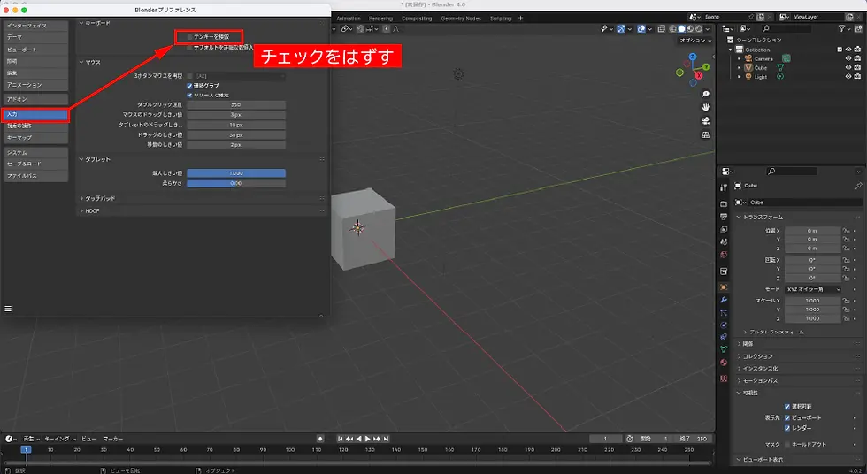Expand the Camera row in outliner
867x474 pixels.
[740, 58]
